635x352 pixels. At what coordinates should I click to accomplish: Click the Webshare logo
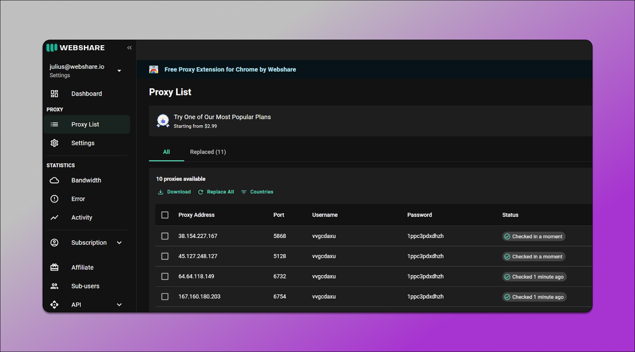click(76, 48)
